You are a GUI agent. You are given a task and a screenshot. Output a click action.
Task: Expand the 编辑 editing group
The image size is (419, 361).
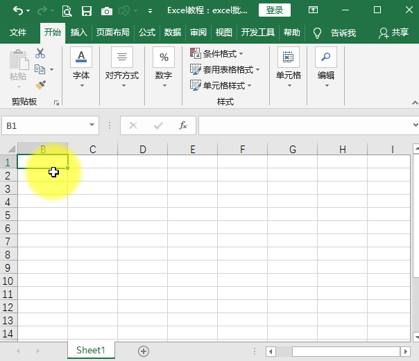(x=326, y=68)
